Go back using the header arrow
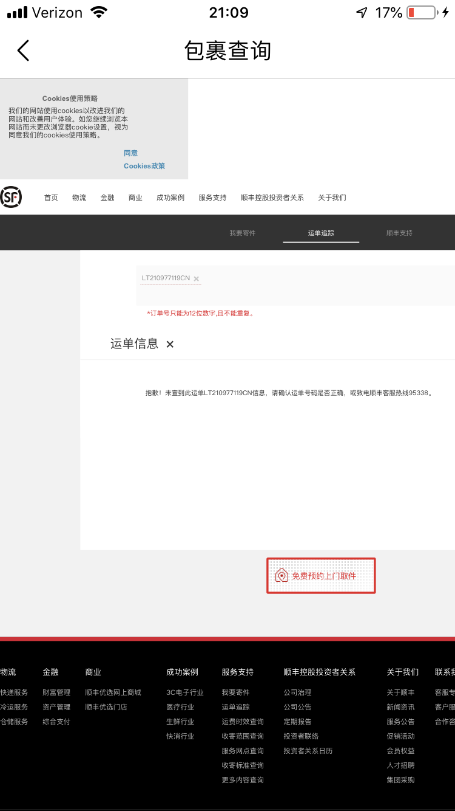The image size is (455, 811). [23, 50]
